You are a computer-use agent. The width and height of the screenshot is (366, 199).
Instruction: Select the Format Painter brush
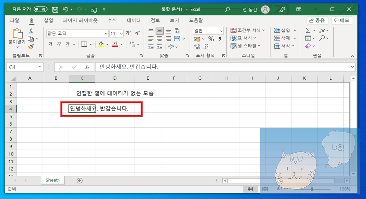31,47
